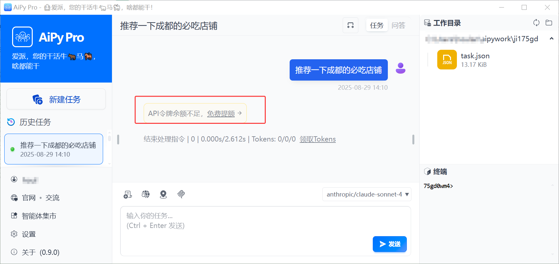Open 设置 from the sidebar
Viewport: 559px width, 264px height.
pyautogui.click(x=29, y=234)
